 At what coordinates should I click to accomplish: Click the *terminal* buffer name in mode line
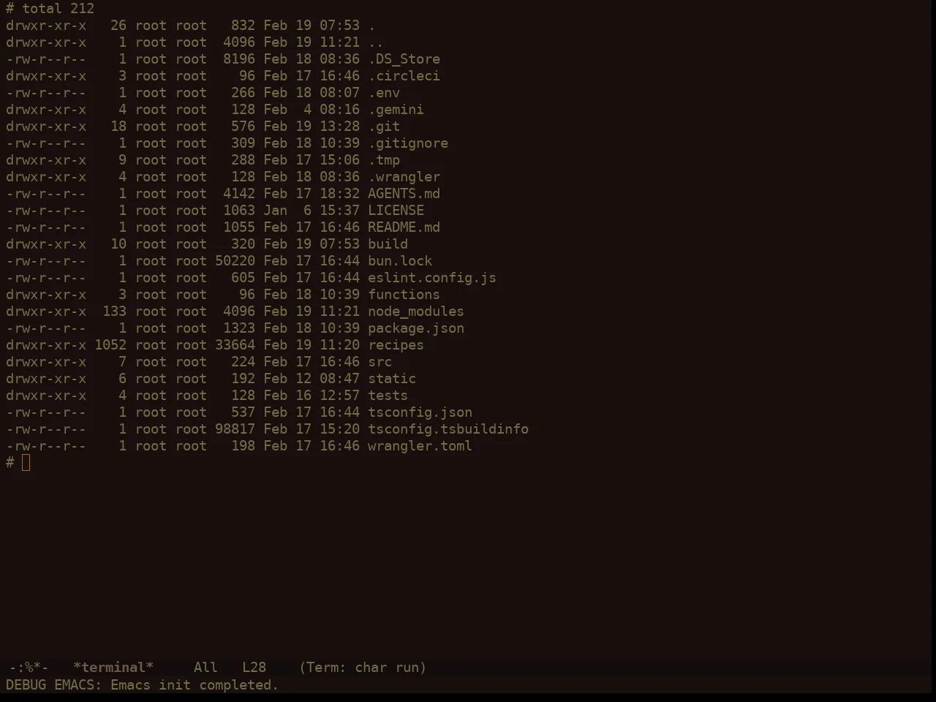pos(113,667)
